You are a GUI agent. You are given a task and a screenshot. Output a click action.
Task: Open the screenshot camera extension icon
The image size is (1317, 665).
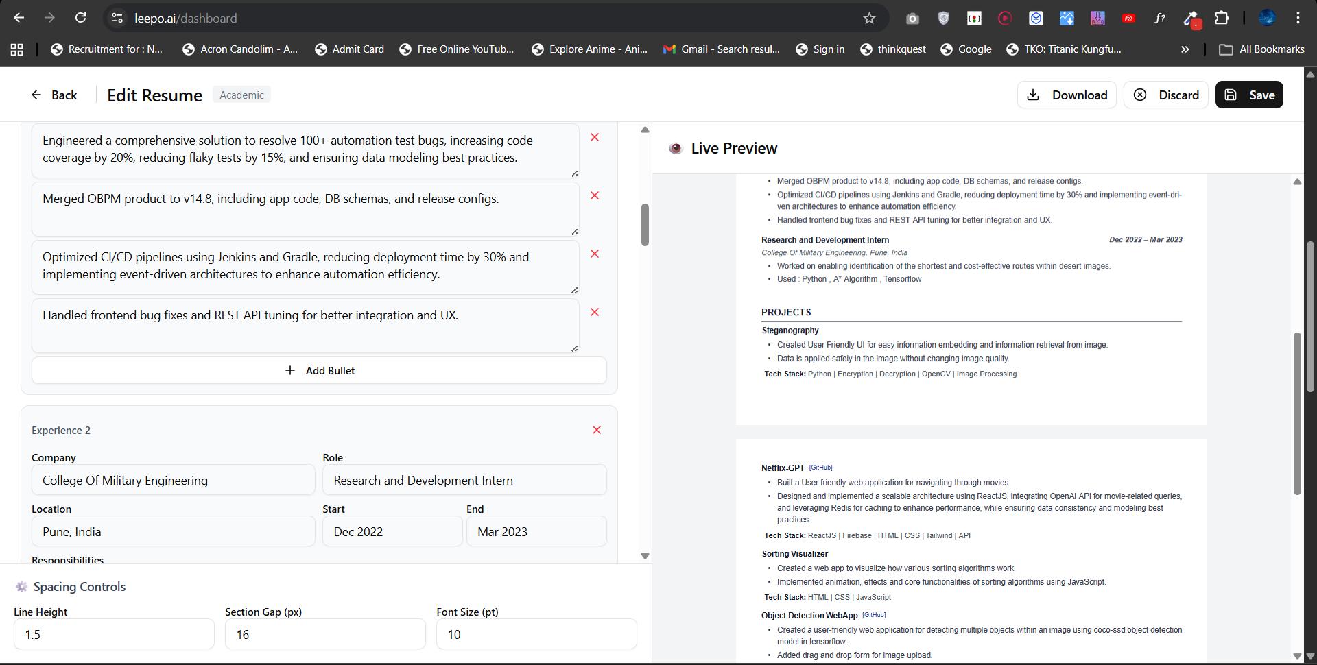click(x=912, y=18)
